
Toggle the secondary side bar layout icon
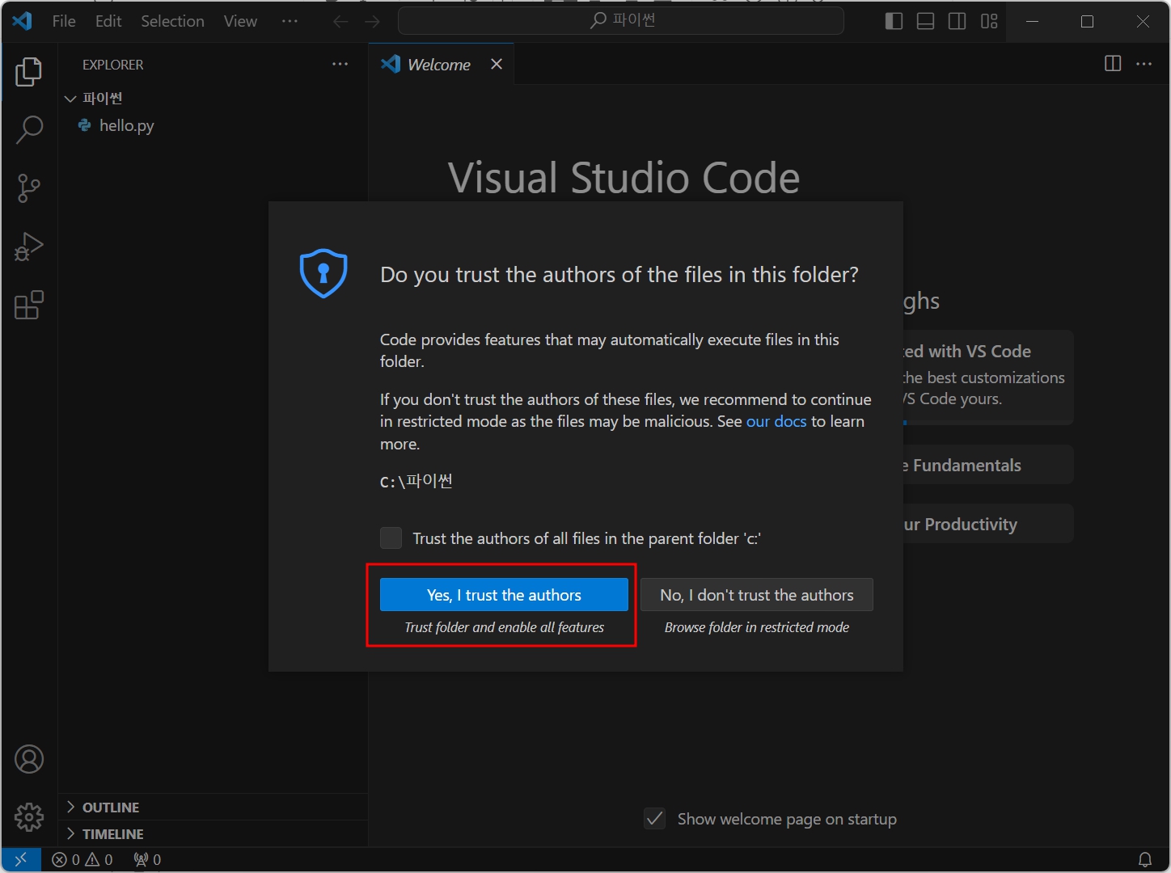click(957, 21)
